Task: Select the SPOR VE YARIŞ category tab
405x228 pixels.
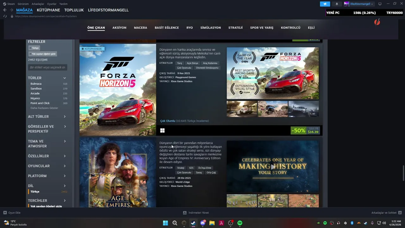Action: point(262,28)
